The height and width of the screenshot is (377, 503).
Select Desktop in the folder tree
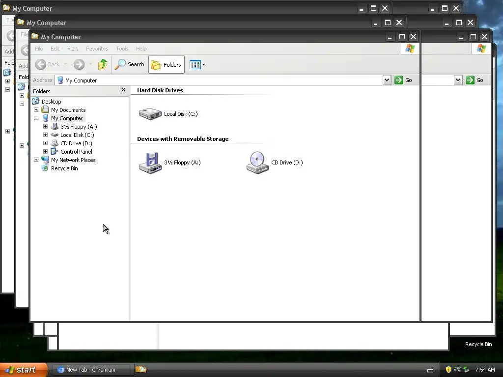[51, 102]
